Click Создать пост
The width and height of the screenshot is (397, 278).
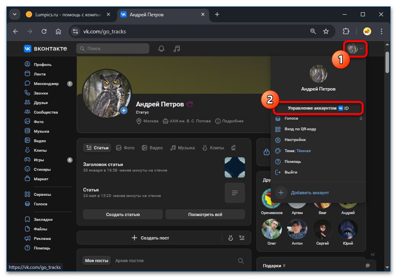coord(150,238)
